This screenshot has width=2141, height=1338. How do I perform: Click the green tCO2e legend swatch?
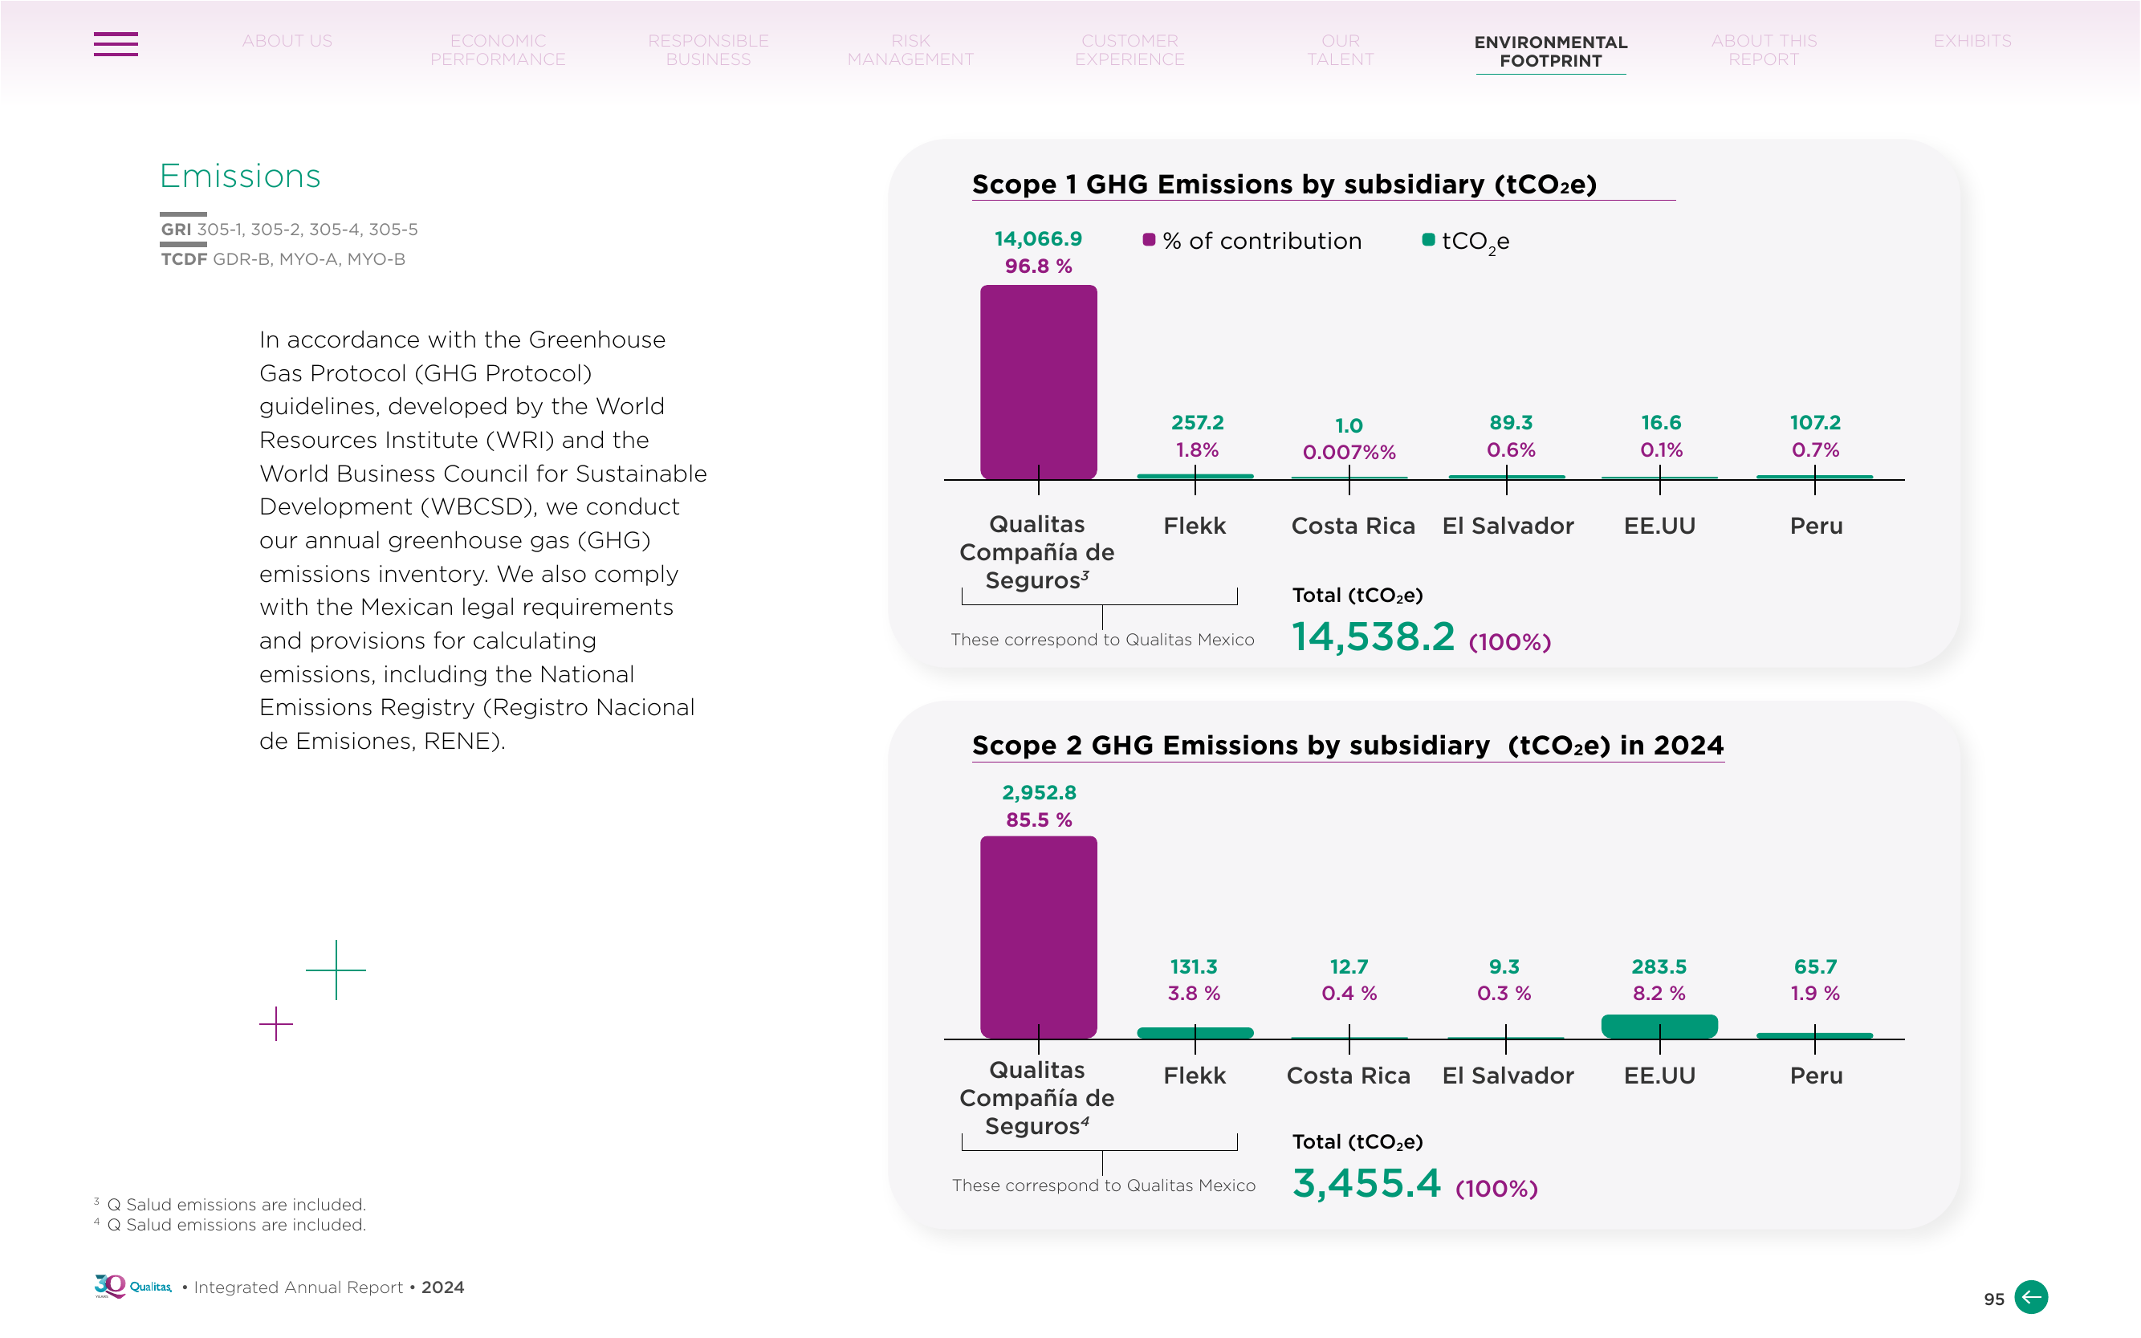click(x=1428, y=240)
